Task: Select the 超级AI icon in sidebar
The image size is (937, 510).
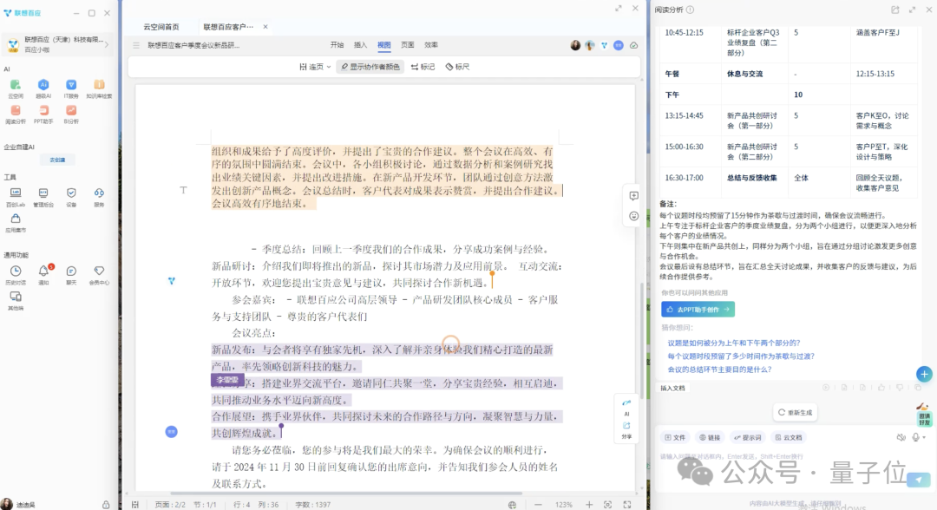Action: coord(43,83)
